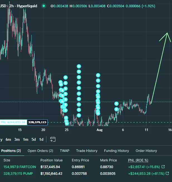Open the Funding History tab
The width and height of the screenshot is (172, 182).
(117, 151)
